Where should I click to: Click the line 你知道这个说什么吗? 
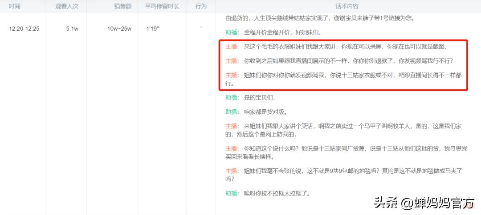pyautogui.click(x=346, y=152)
